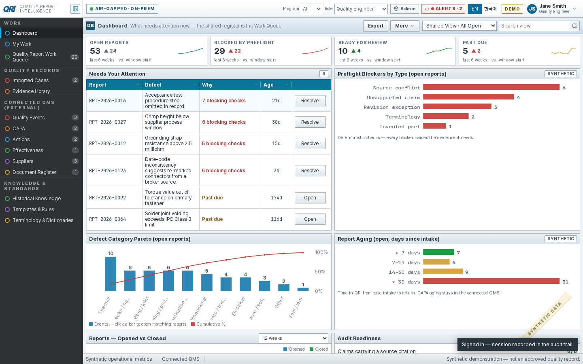Viewport: 583px width, 364px height.
Task: Open Templates & Rules in the sidebar
Action: tap(41, 210)
